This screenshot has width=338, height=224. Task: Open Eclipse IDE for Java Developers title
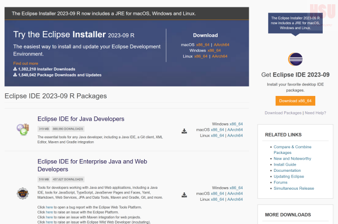point(81,119)
